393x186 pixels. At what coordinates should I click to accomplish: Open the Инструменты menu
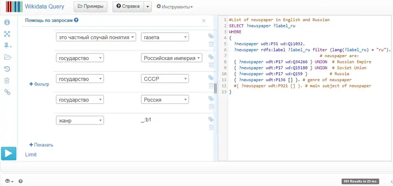175,7
